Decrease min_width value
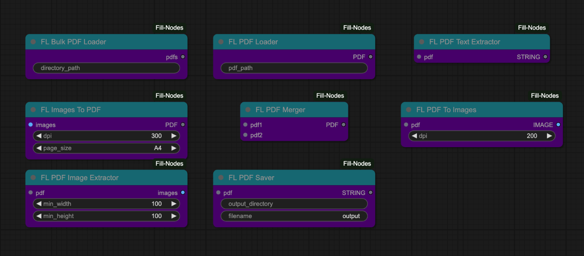Image resolution: width=584 pixels, height=256 pixels. (x=39, y=204)
